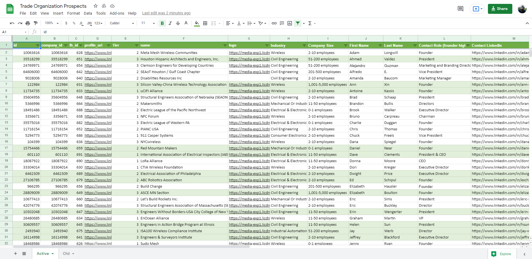Open text wrapping options
The width and height of the screenshot is (532, 259).
coord(251,23)
